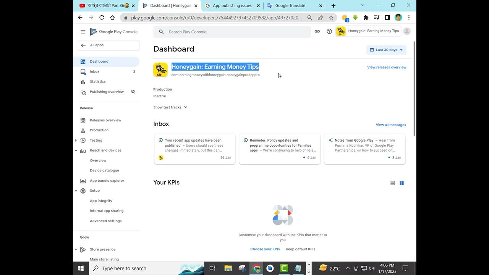Open Windows Start menu
The height and width of the screenshot is (275, 489).
(81, 269)
